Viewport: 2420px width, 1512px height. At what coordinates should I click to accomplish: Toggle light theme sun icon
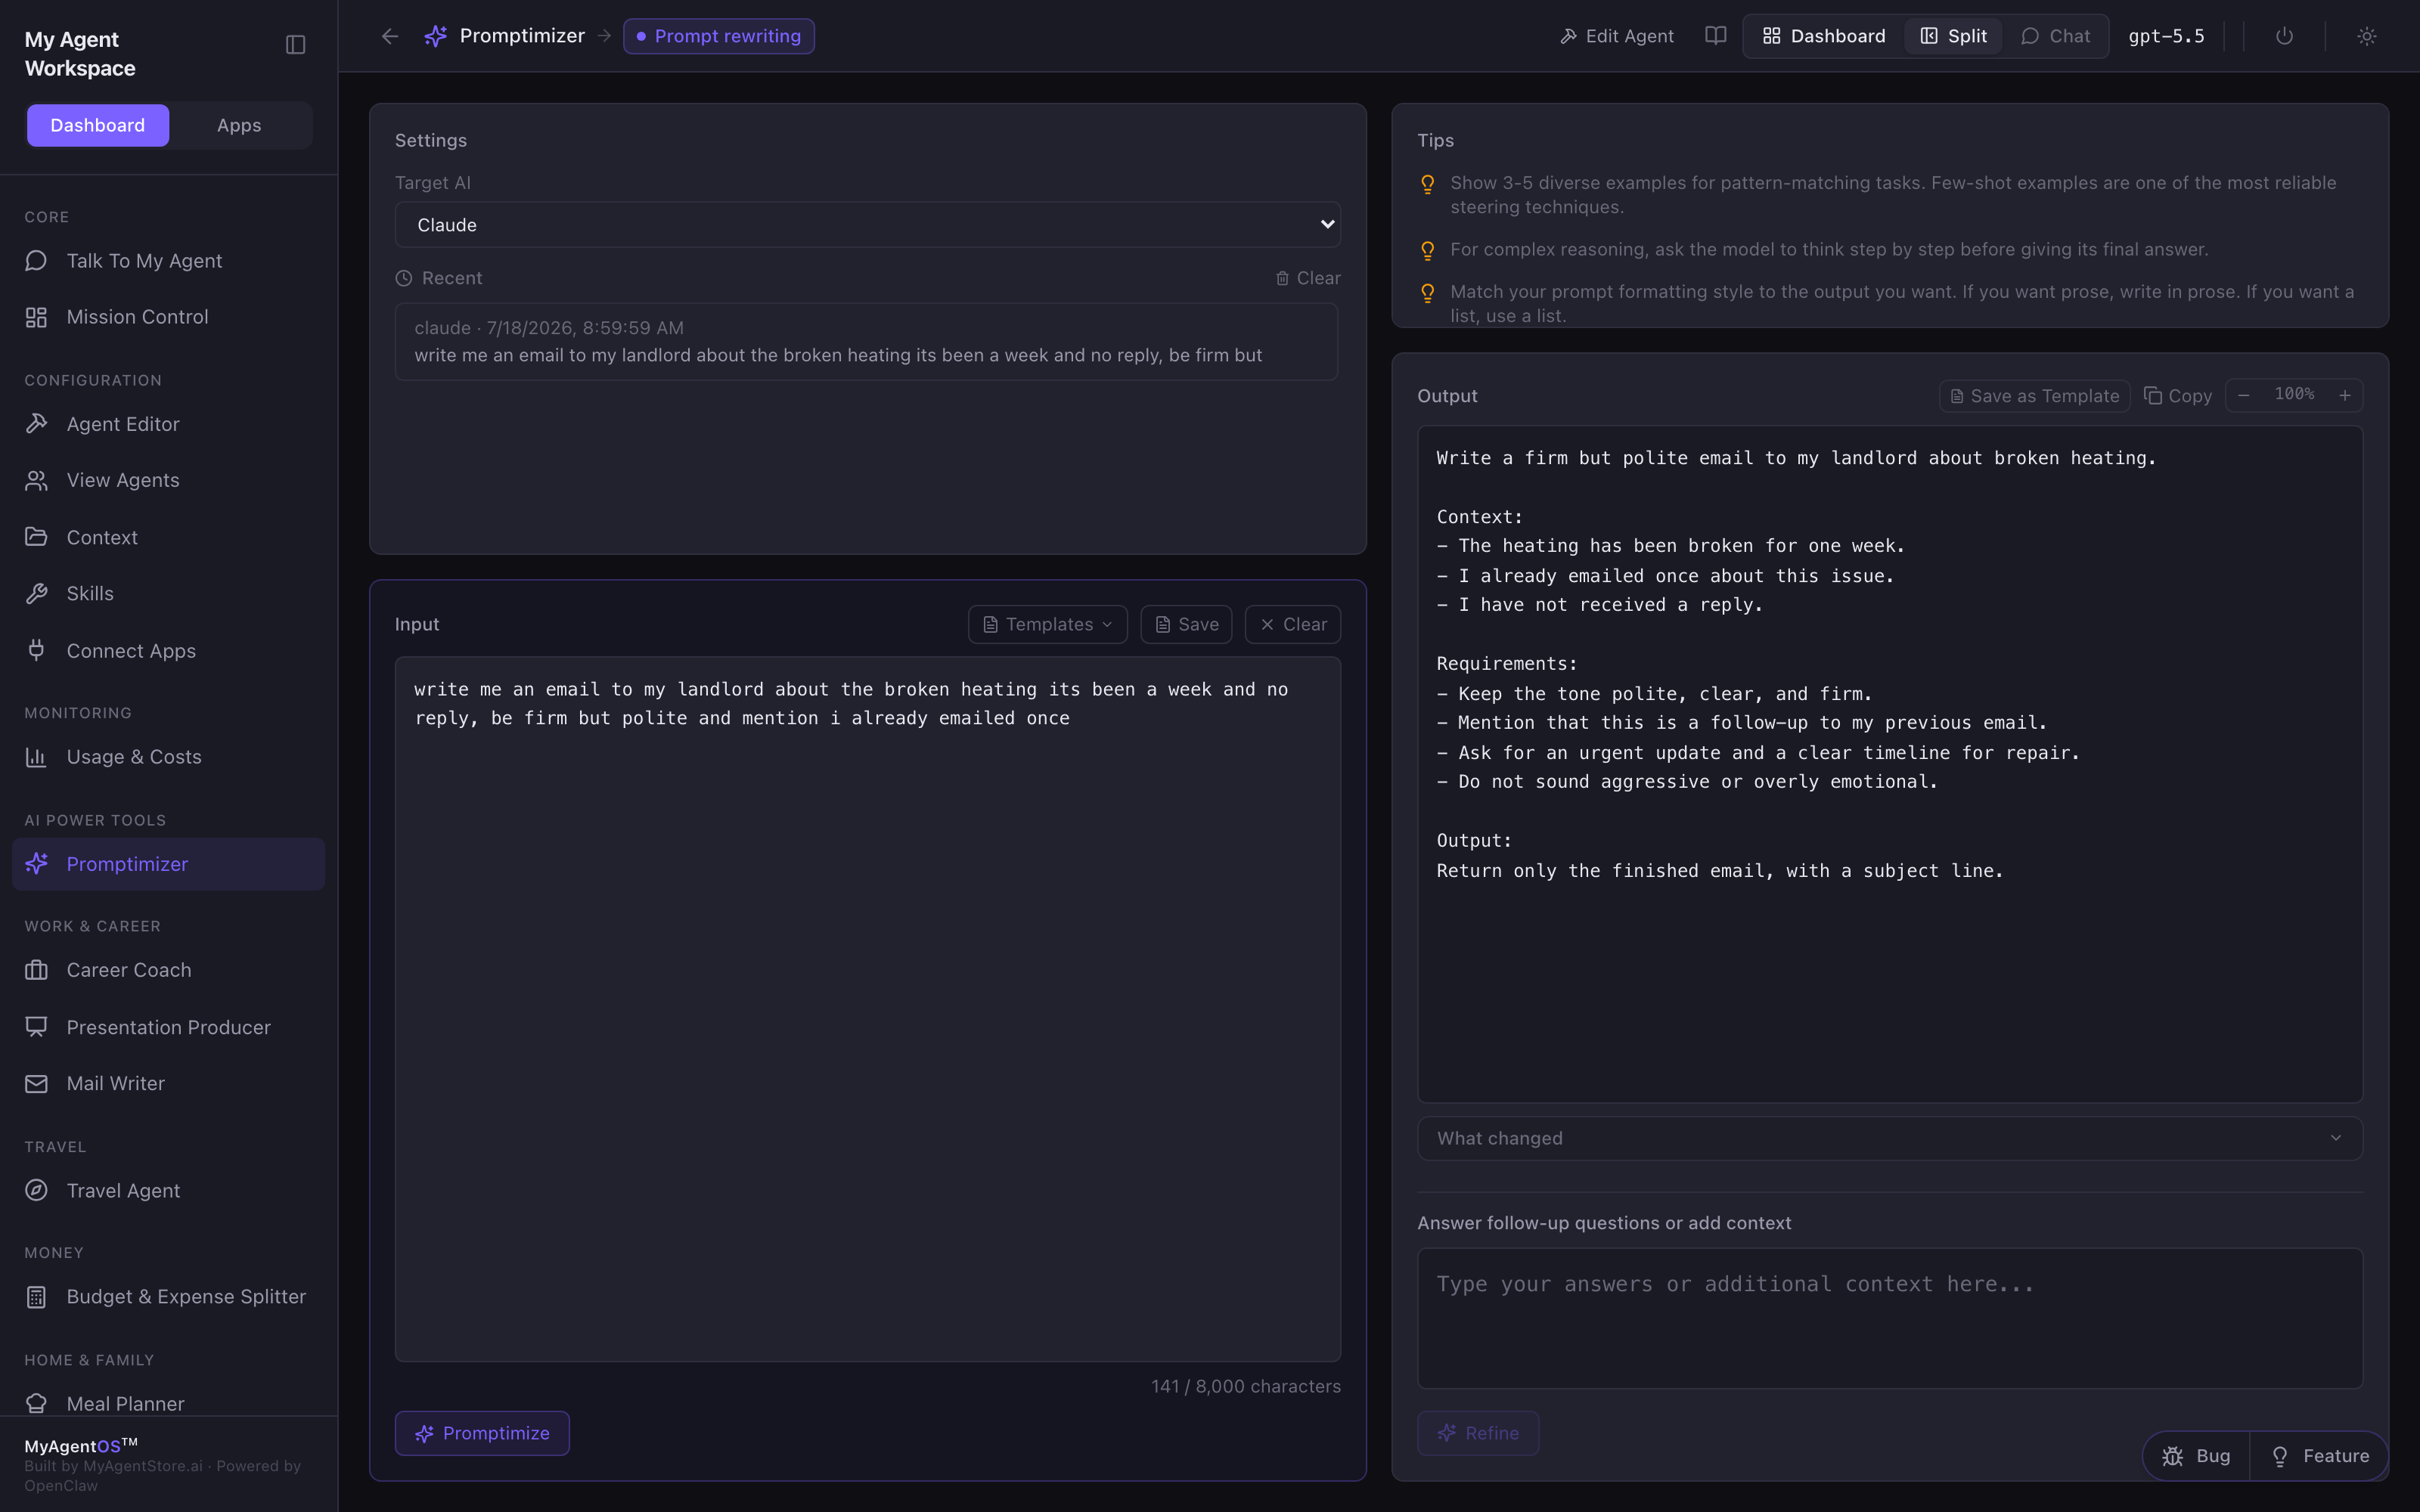tap(2366, 36)
